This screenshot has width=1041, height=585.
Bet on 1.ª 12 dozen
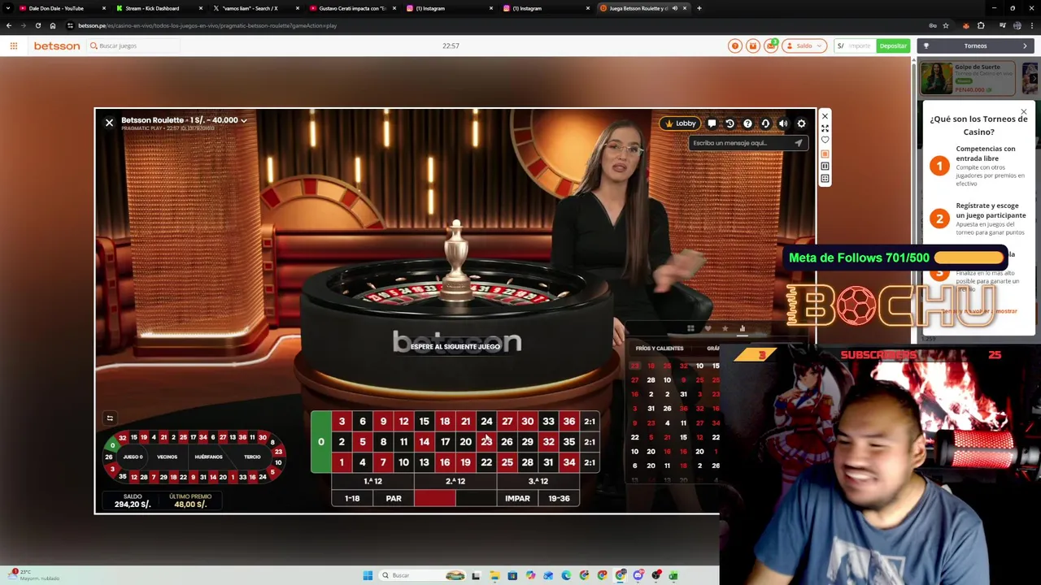(x=372, y=481)
